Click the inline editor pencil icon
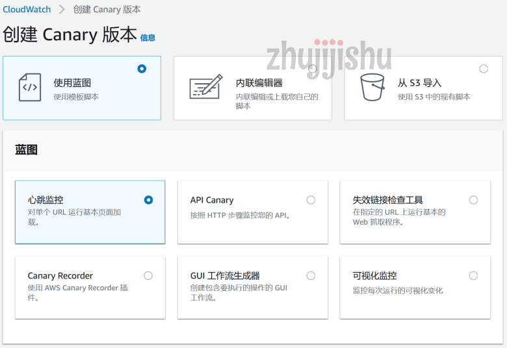The image size is (507, 348). click(x=206, y=86)
